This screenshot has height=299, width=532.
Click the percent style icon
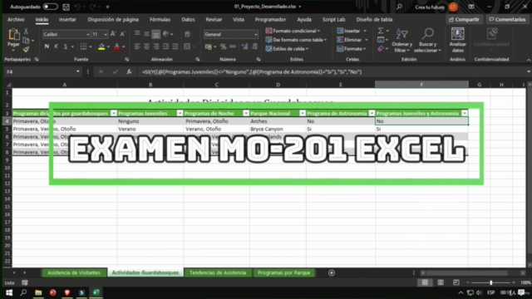coord(224,47)
